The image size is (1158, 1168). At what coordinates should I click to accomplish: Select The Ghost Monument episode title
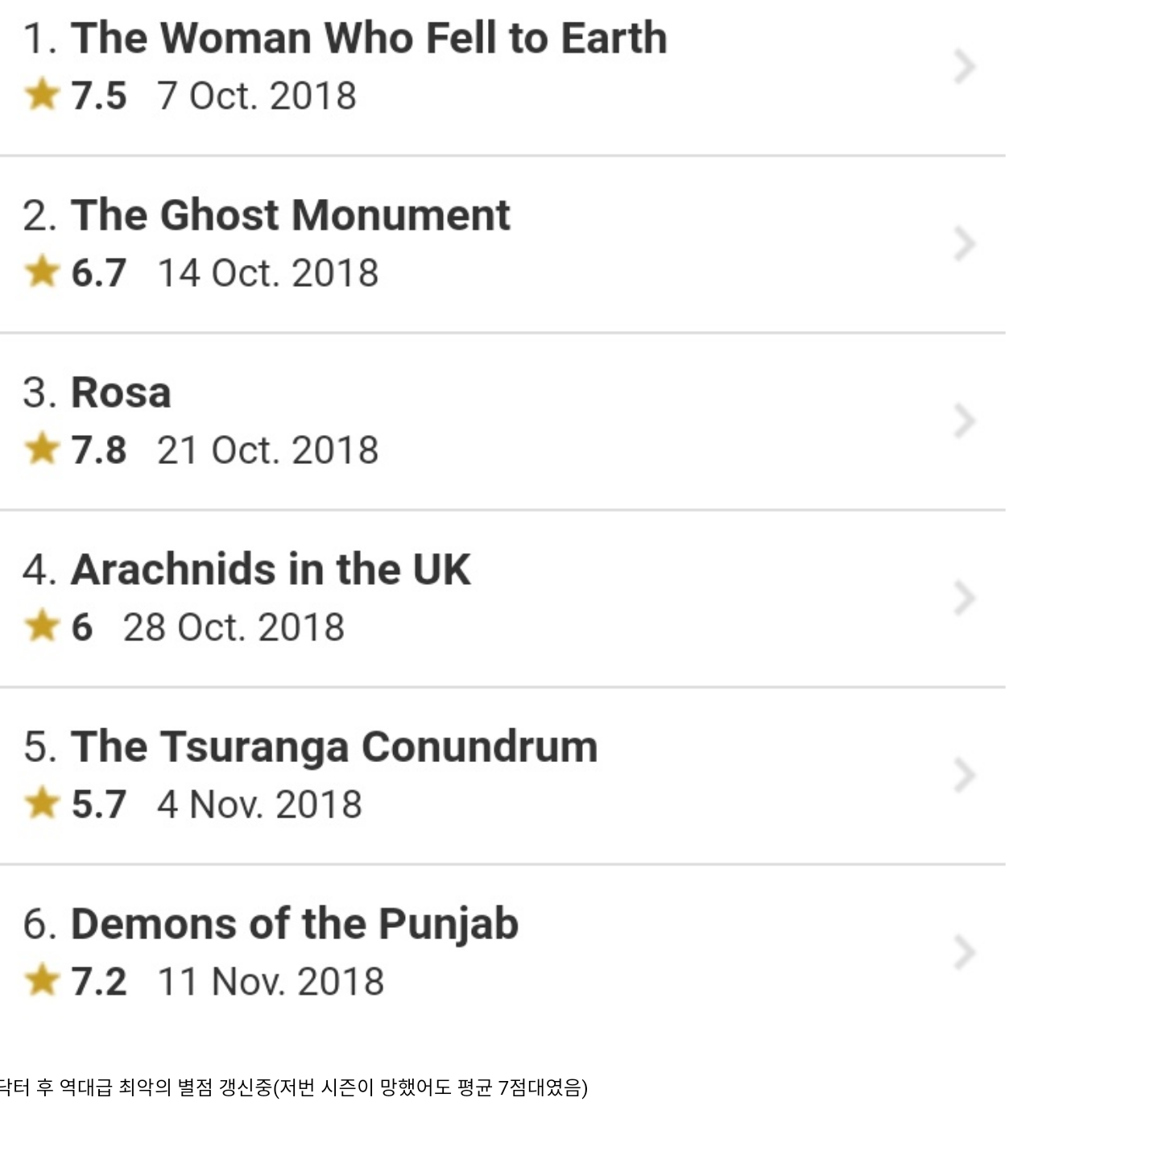click(290, 215)
